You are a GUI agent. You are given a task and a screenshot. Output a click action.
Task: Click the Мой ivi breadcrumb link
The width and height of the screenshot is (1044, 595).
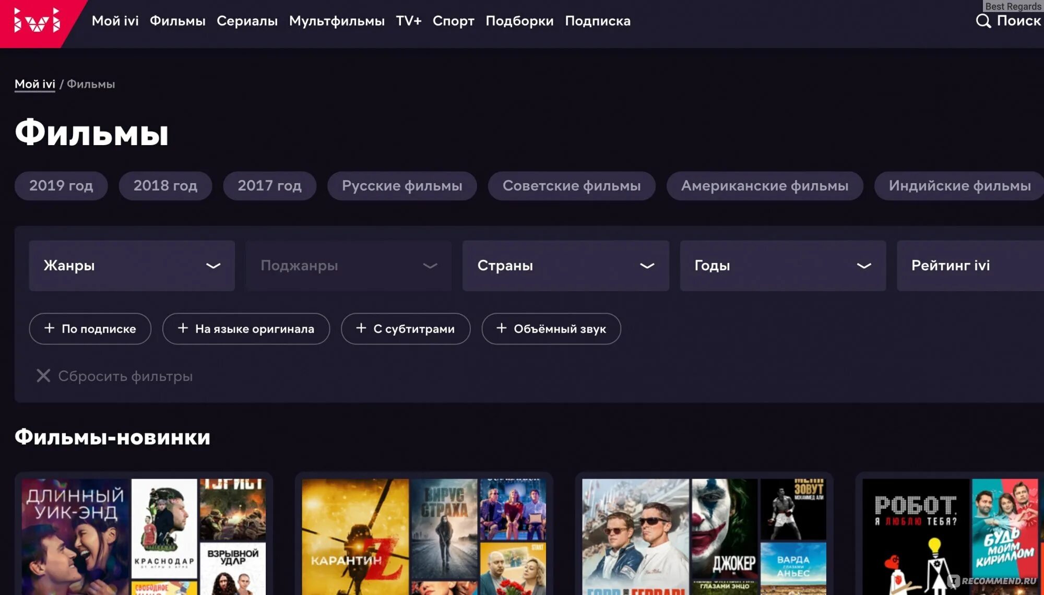[35, 84]
